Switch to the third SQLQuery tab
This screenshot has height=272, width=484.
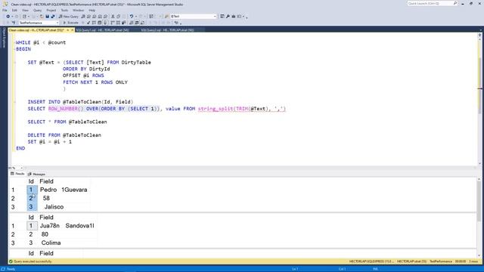168,30
